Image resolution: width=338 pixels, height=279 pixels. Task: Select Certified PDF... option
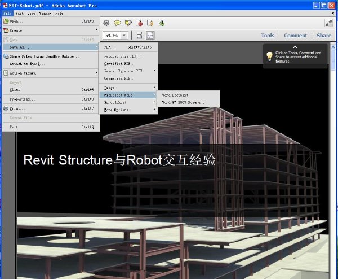point(128,64)
